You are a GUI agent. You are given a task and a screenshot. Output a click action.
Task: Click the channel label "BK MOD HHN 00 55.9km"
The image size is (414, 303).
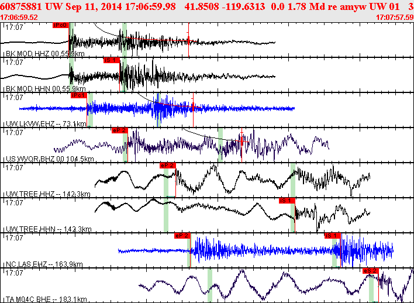(x=46, y=89)
